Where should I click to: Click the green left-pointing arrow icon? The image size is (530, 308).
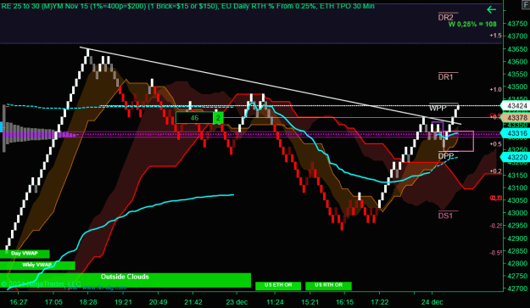click(491, 10)
